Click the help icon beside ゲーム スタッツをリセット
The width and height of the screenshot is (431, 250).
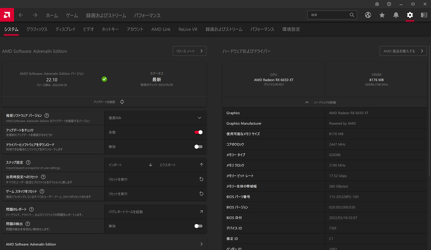pos(42,191)
